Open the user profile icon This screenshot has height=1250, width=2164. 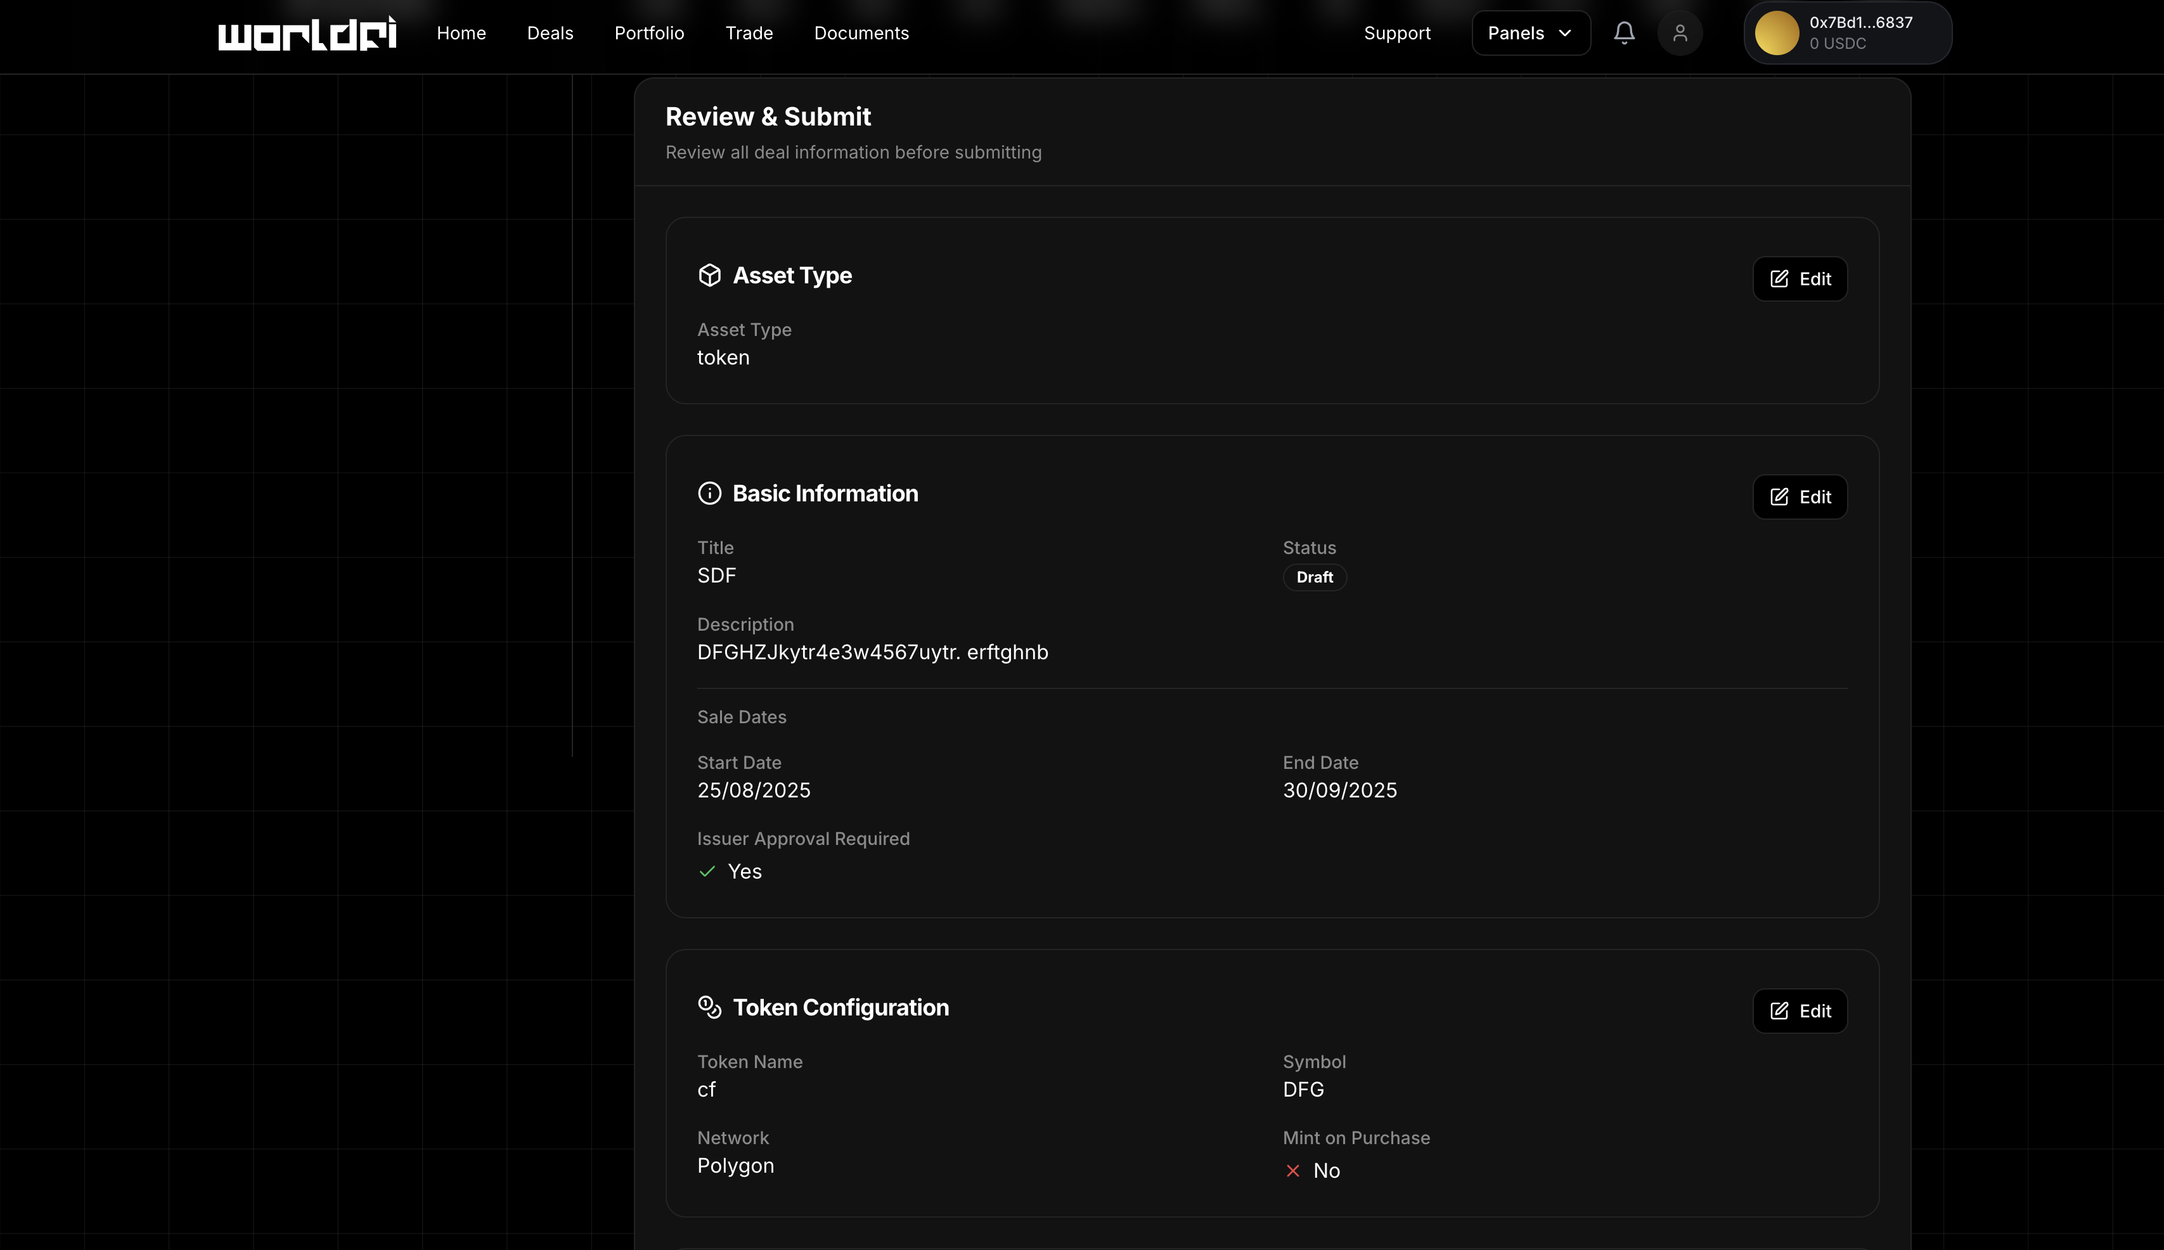[1680, 32]
